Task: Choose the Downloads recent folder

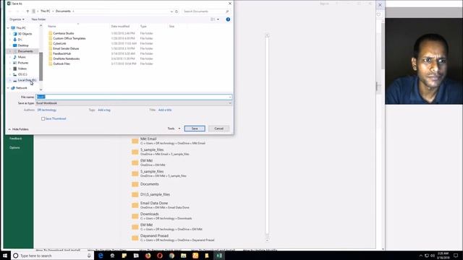Action: coord(162,216)
